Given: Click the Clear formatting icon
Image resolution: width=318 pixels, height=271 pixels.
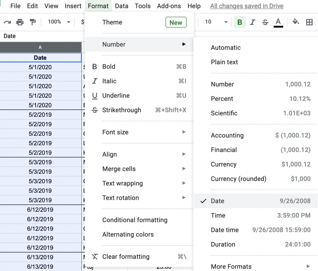Looking at the screenshot, I should (x=94, y=257).
